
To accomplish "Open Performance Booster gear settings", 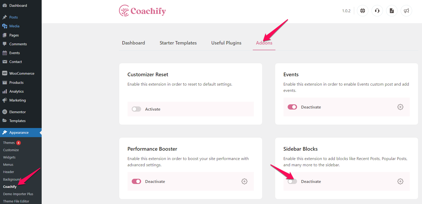I will tap(244, 181).
